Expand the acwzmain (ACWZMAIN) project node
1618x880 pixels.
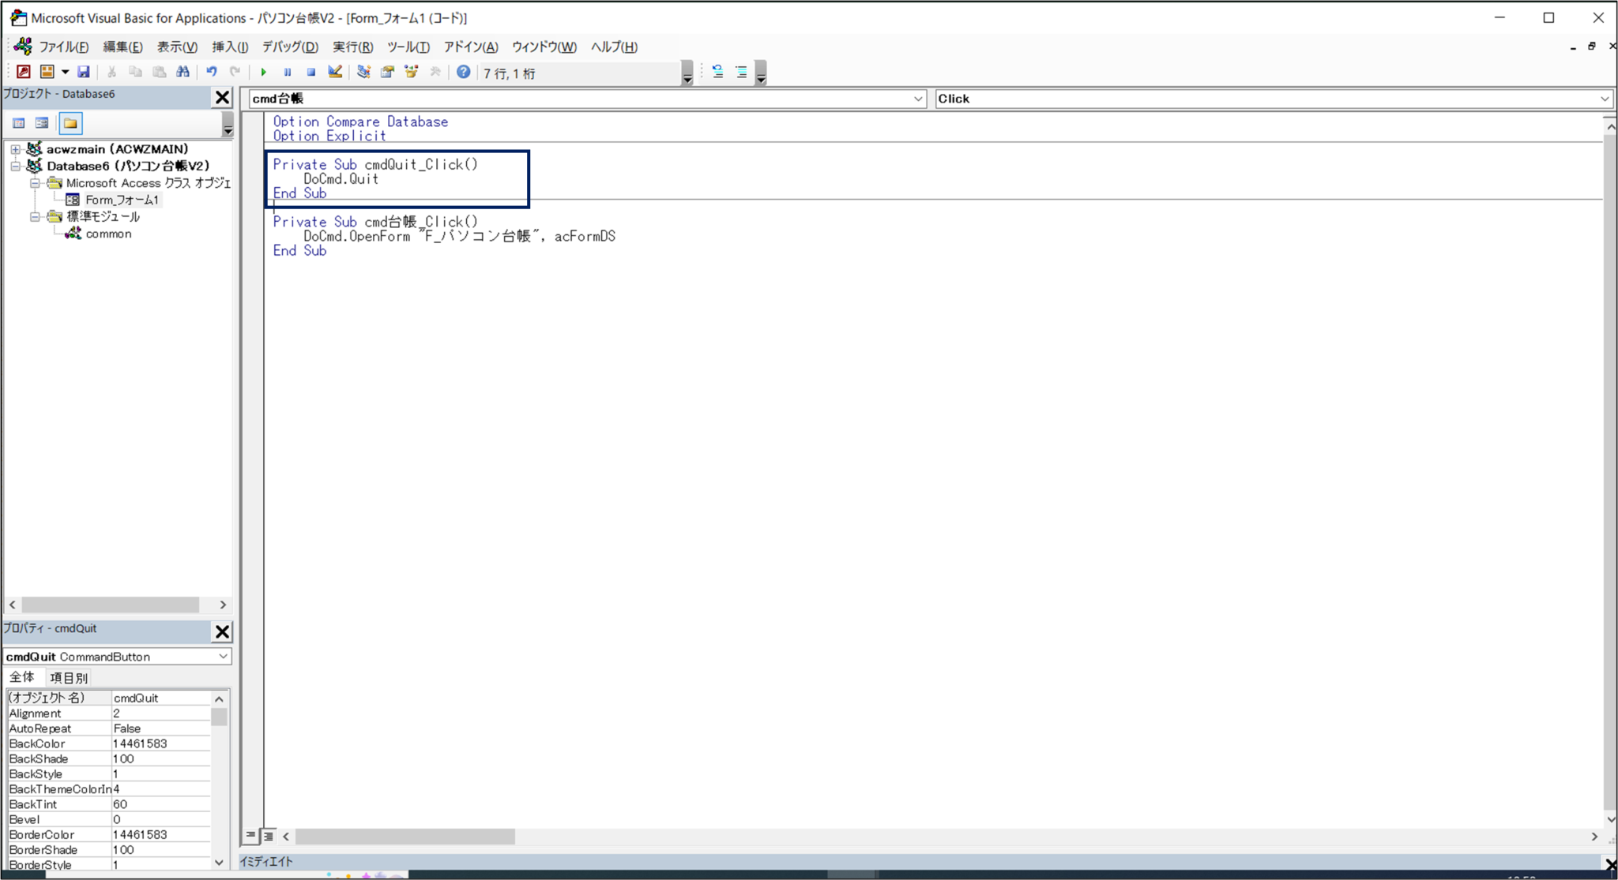(x=15, y=148)
